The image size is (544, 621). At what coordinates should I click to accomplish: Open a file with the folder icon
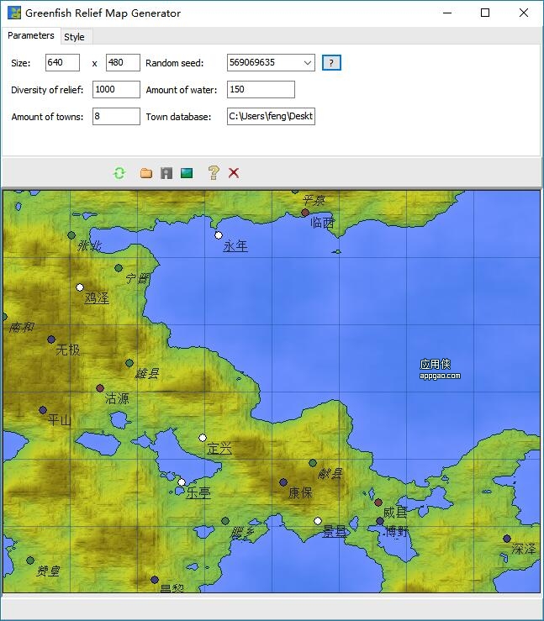pos(146,173)
